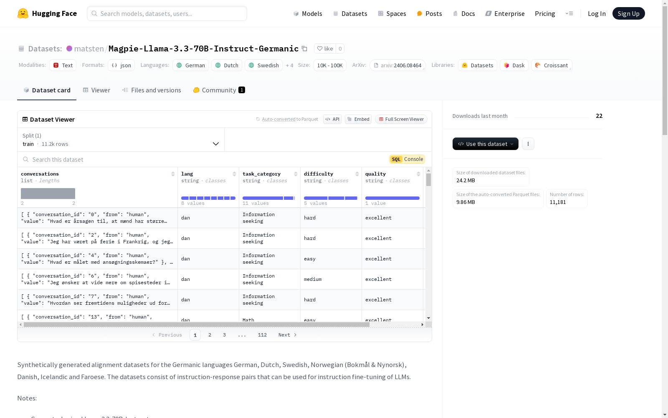Select the Dutch language tag
The width and height of the screenshot is (668, 418).
227,65
